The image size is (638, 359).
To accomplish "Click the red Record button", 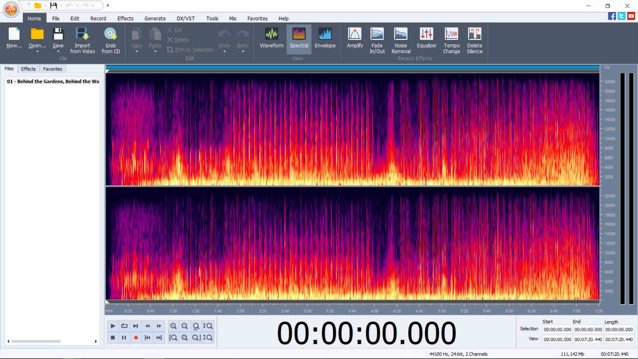I will click(136, 338).
